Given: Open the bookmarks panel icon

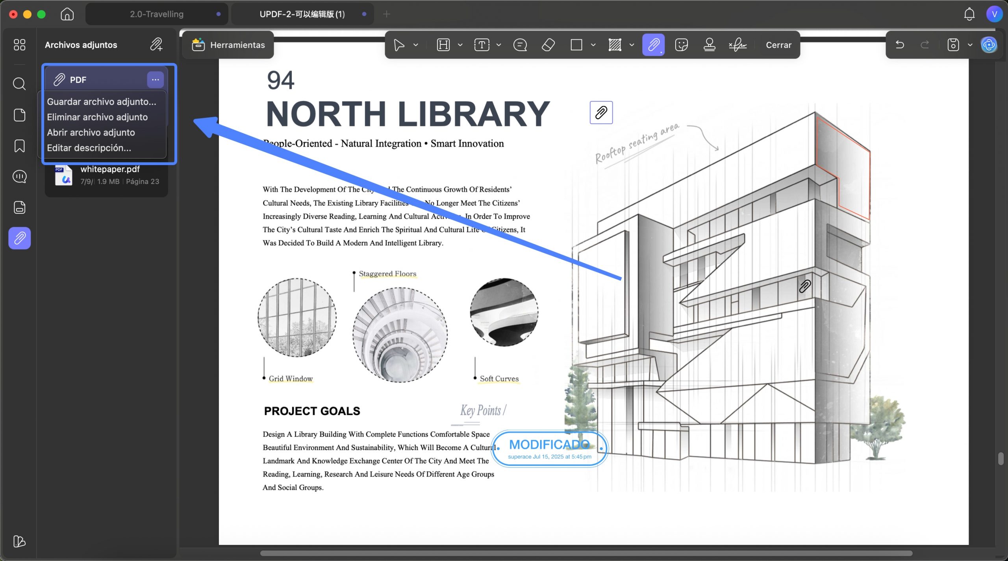Looking at the screenshot, I should click(x=19, y=146).
